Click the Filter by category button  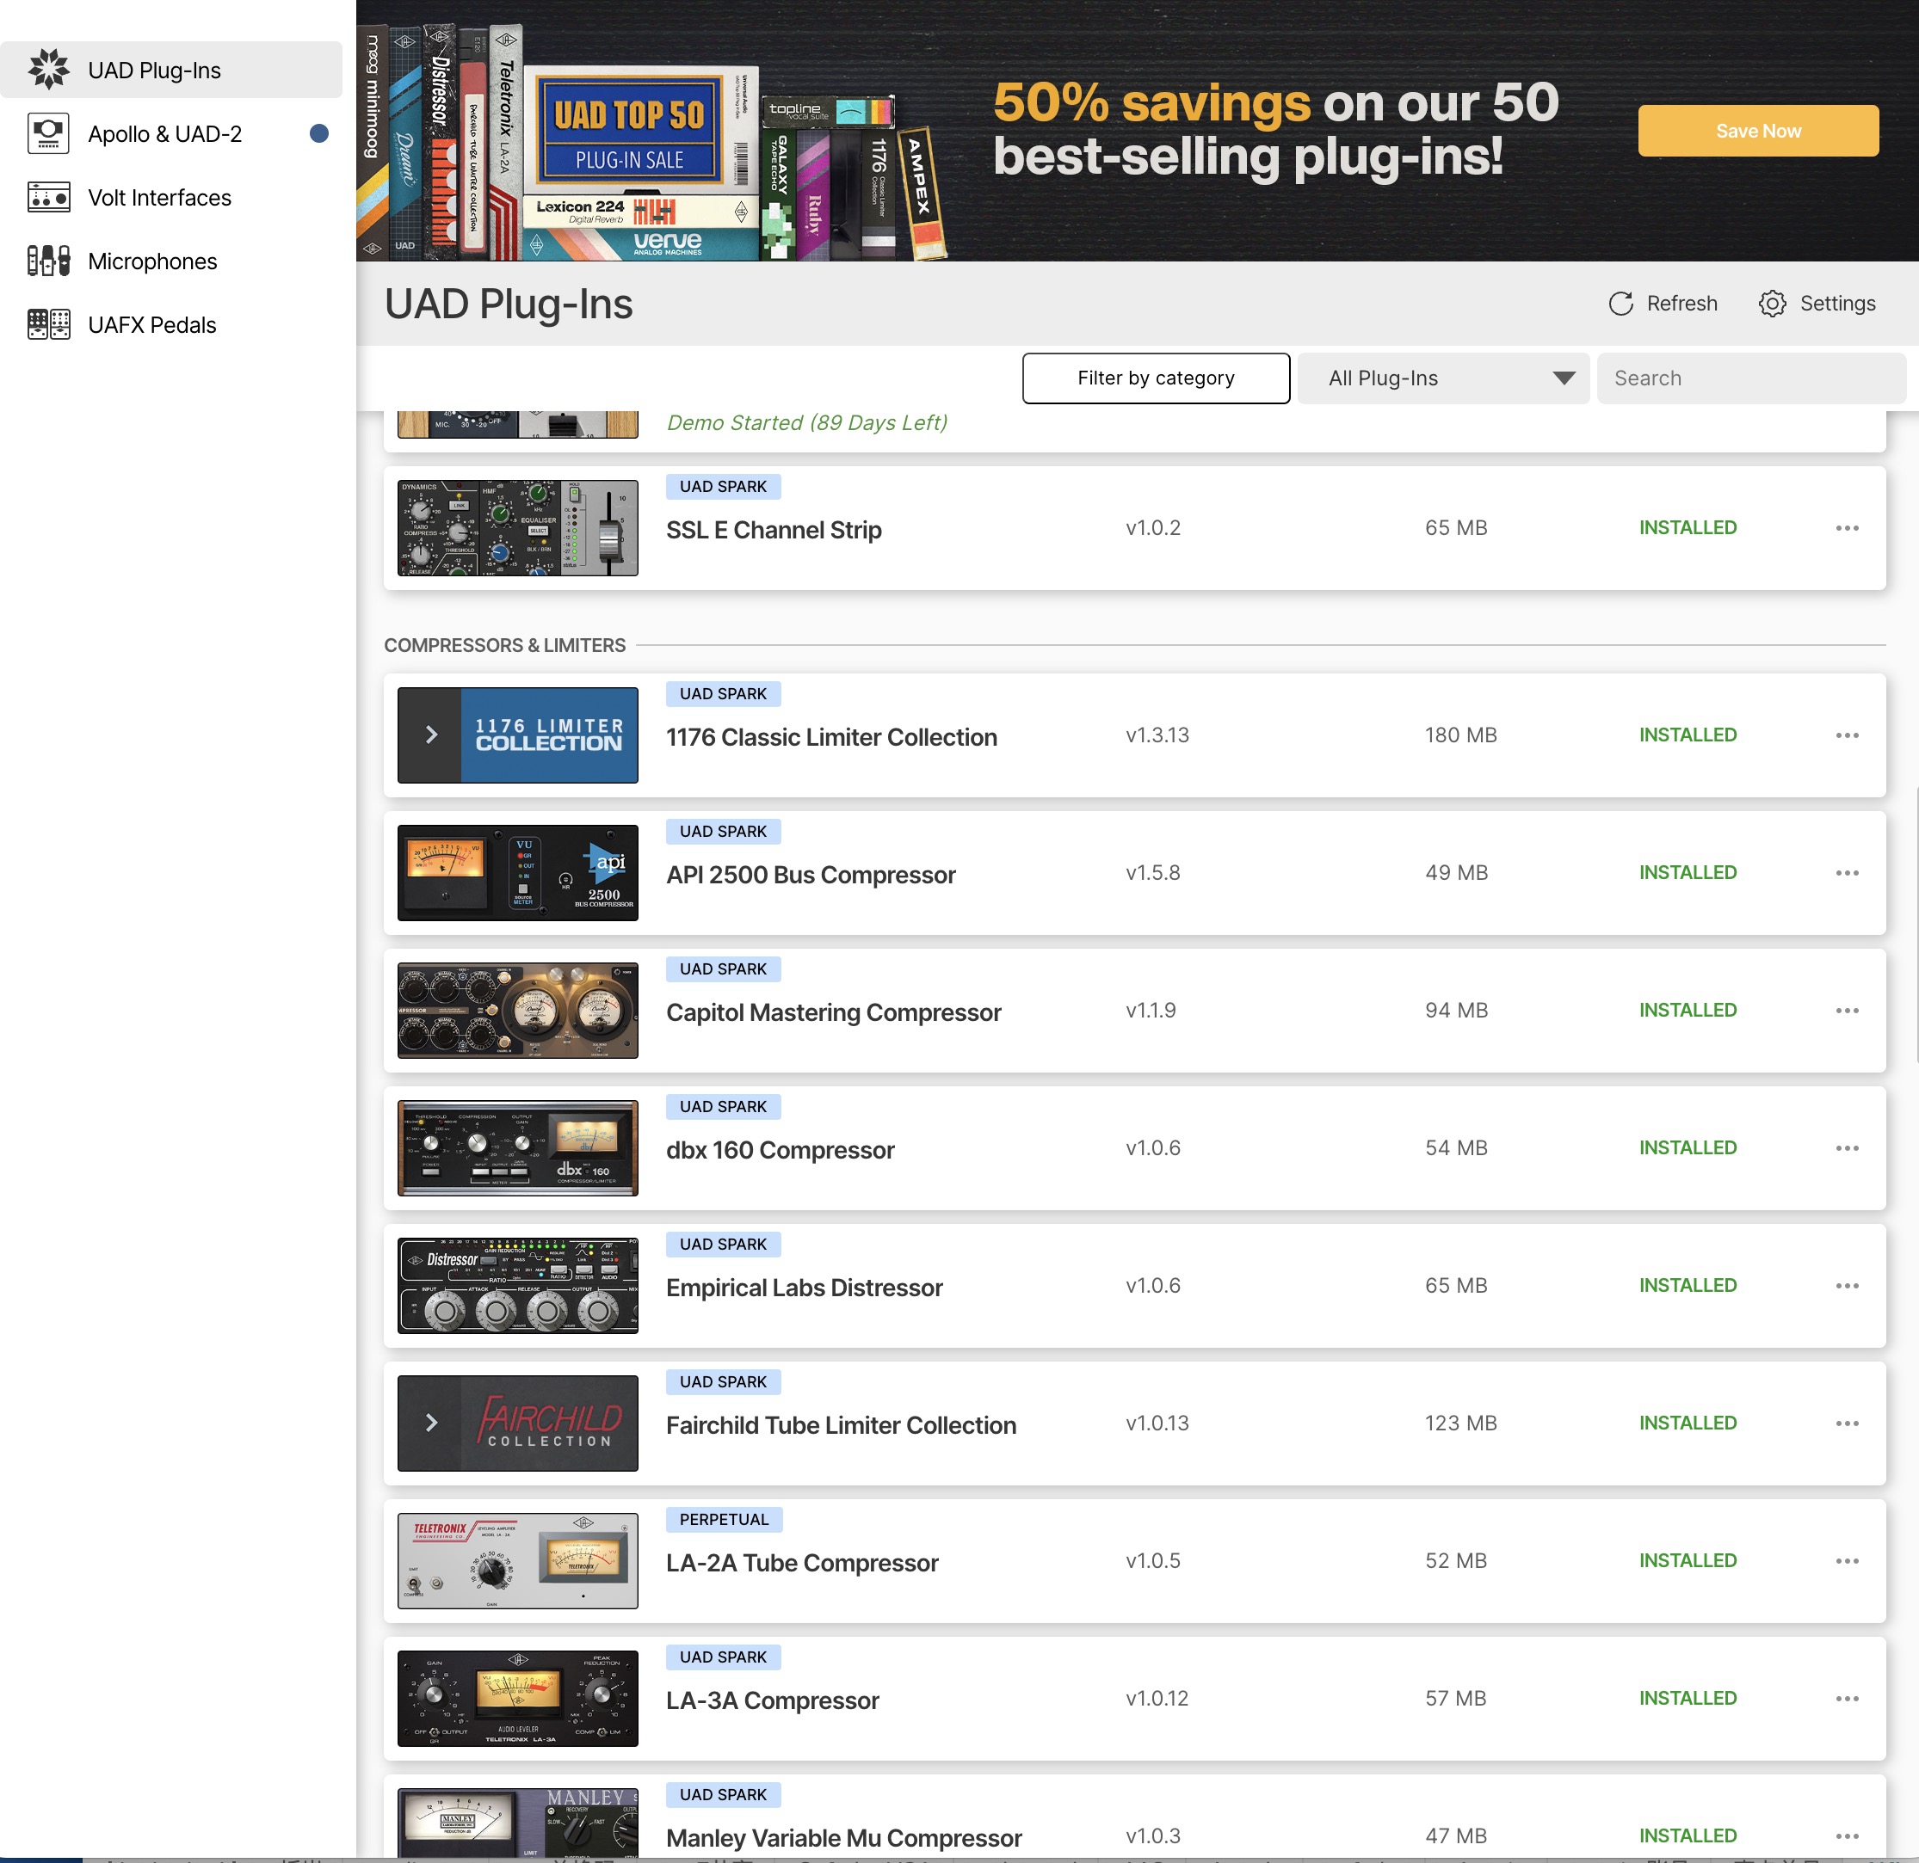1156,378
